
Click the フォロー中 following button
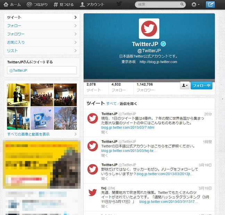pos(201,85)
